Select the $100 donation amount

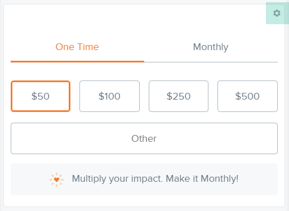[109, 96]
